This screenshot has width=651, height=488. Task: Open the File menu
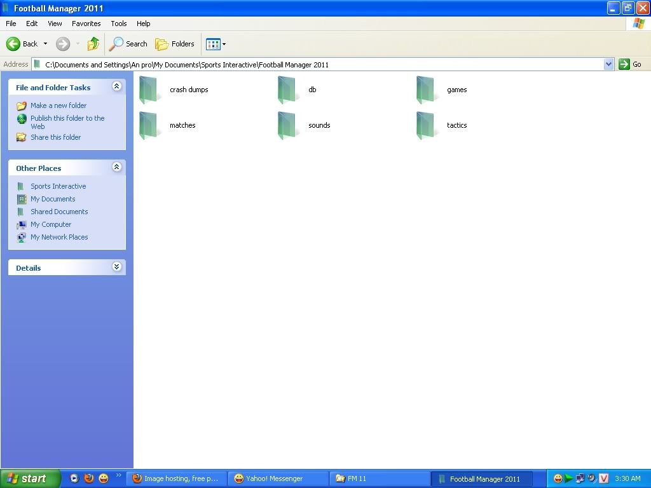tap(11, 24)
